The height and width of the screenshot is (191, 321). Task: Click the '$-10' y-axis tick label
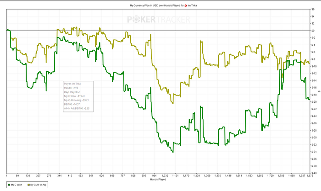click(x=314, y=66)
